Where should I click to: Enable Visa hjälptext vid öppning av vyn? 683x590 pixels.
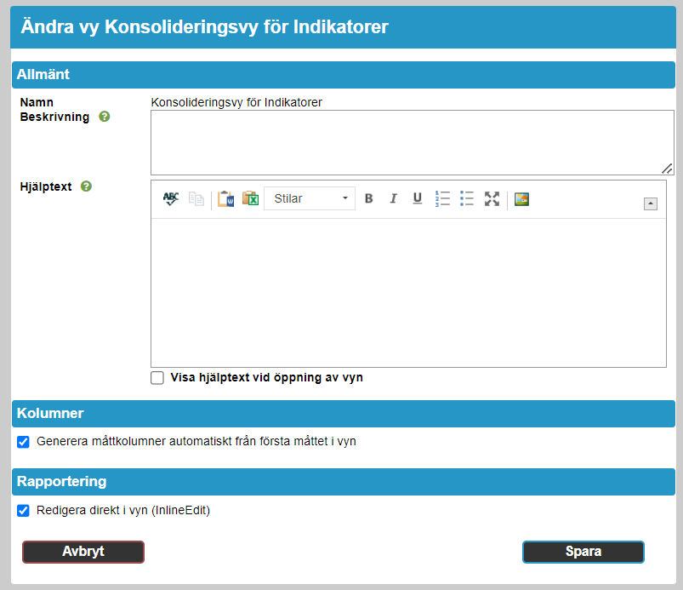[157, 378]
